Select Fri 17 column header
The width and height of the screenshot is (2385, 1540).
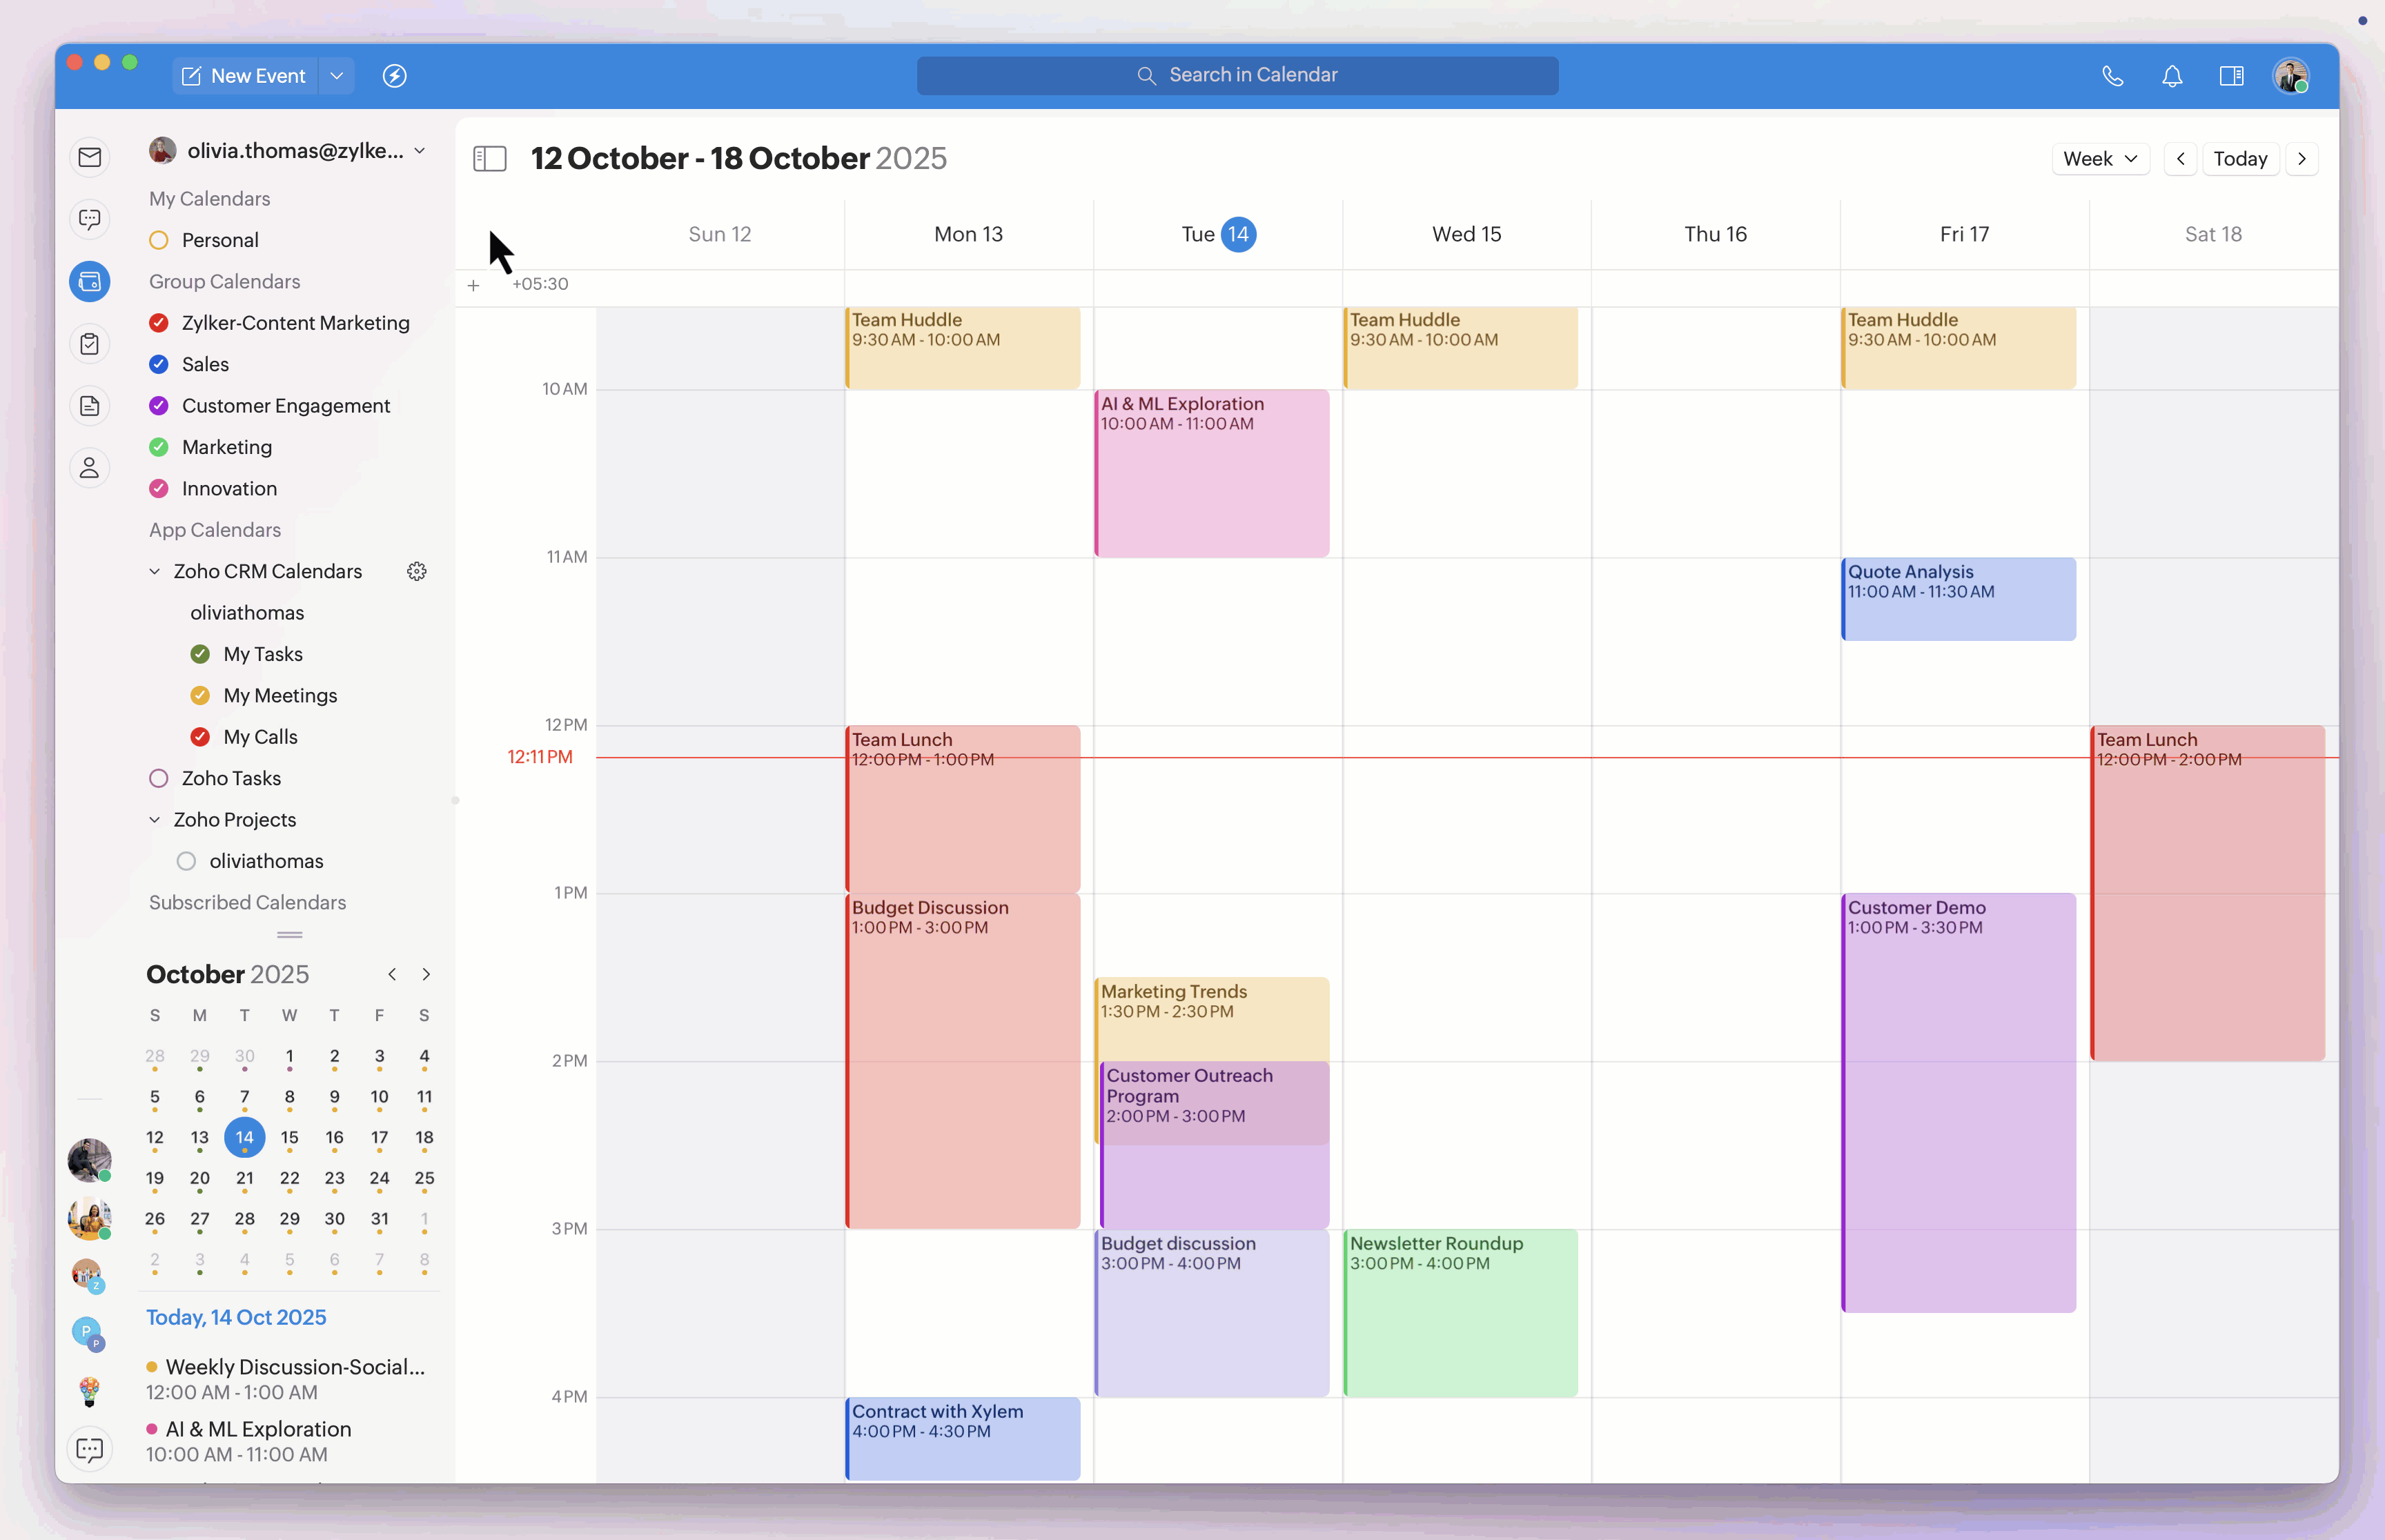pos(1964,234)
